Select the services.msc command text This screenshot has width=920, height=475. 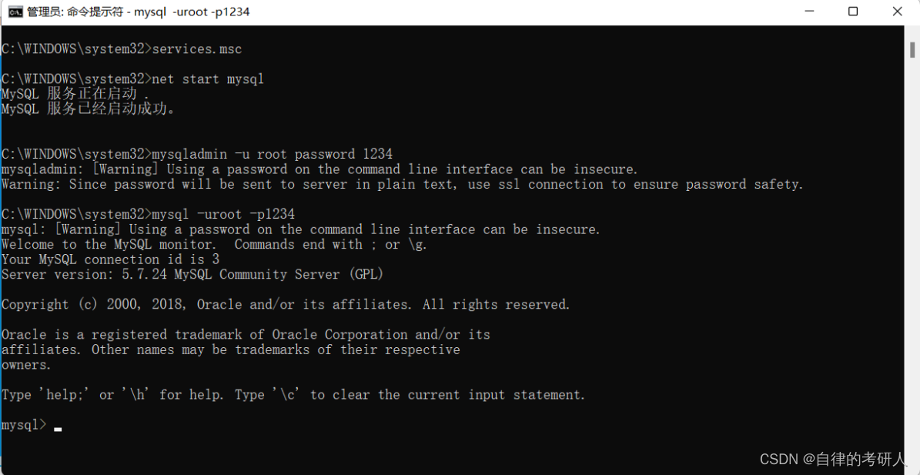click(196, 48)
